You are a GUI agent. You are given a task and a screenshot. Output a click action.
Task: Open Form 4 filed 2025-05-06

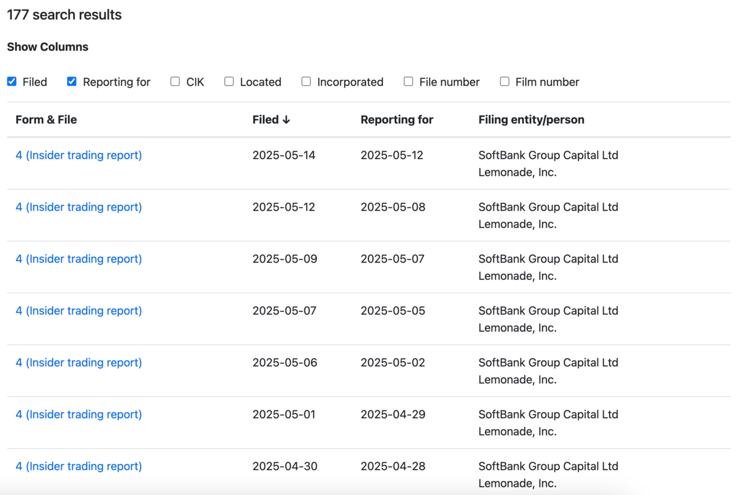(79, 363)
